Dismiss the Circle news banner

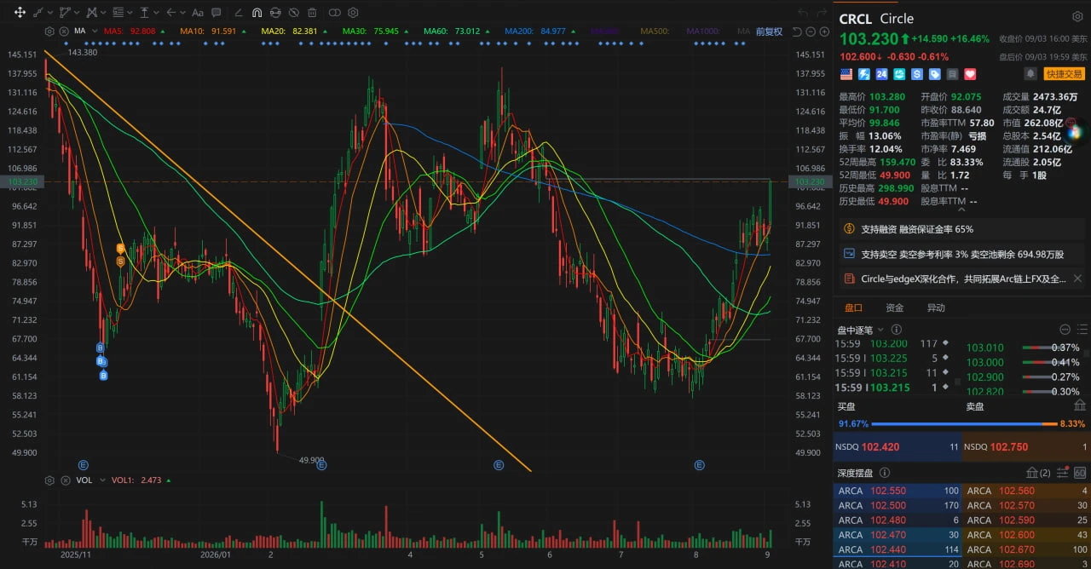[1077, 279]
